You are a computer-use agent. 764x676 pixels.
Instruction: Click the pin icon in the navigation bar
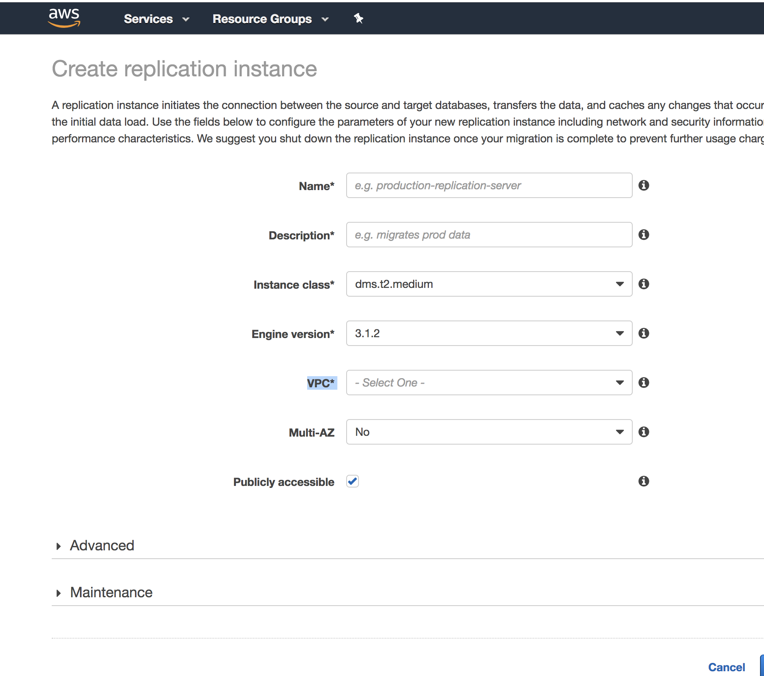pyautogui.click(x=358, y=18)
